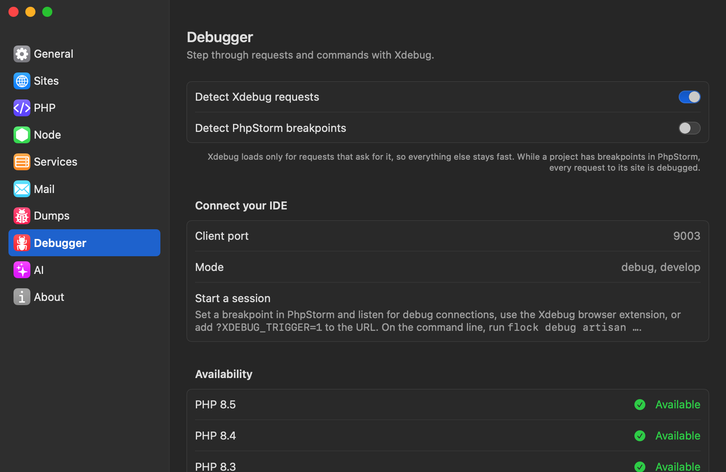726x472 pixels.
Task: Click the green Node hexagon icon
Action: (x=22, y=135)
